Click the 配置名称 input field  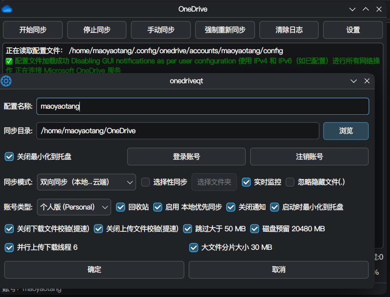click(x=203, y=106)
